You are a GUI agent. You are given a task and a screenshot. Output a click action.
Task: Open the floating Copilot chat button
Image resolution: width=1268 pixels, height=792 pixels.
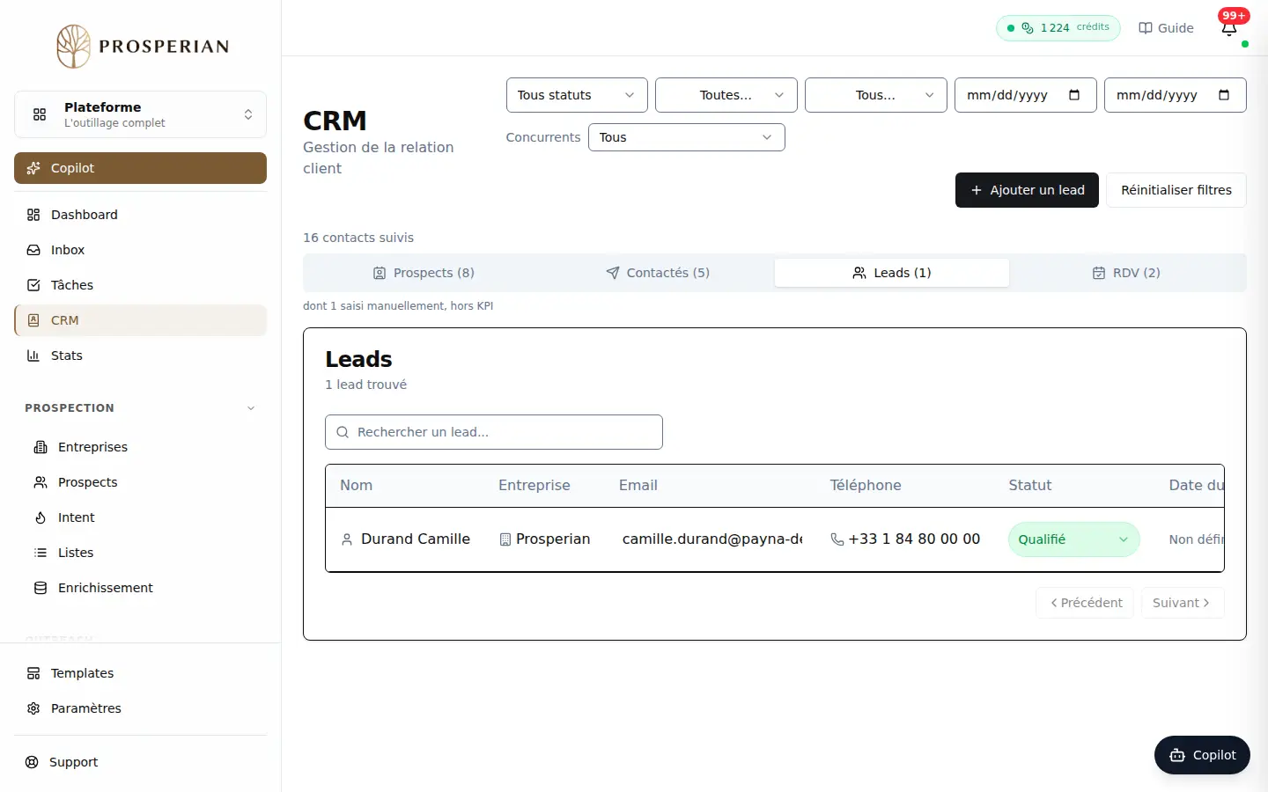click(x=1202, y=755)
